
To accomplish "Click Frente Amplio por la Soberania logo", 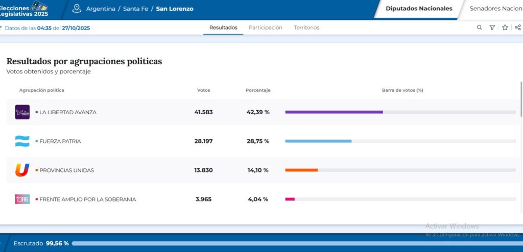I will click(22, 199).
